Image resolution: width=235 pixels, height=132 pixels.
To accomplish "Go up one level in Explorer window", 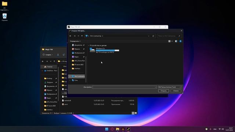I will pyautogui.click(x=54, y=61).
